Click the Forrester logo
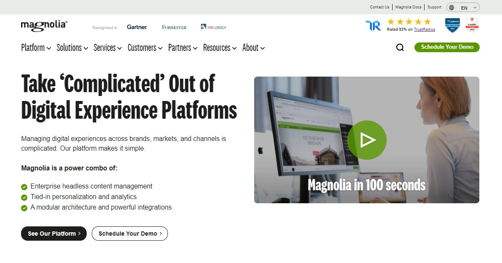 174,27
